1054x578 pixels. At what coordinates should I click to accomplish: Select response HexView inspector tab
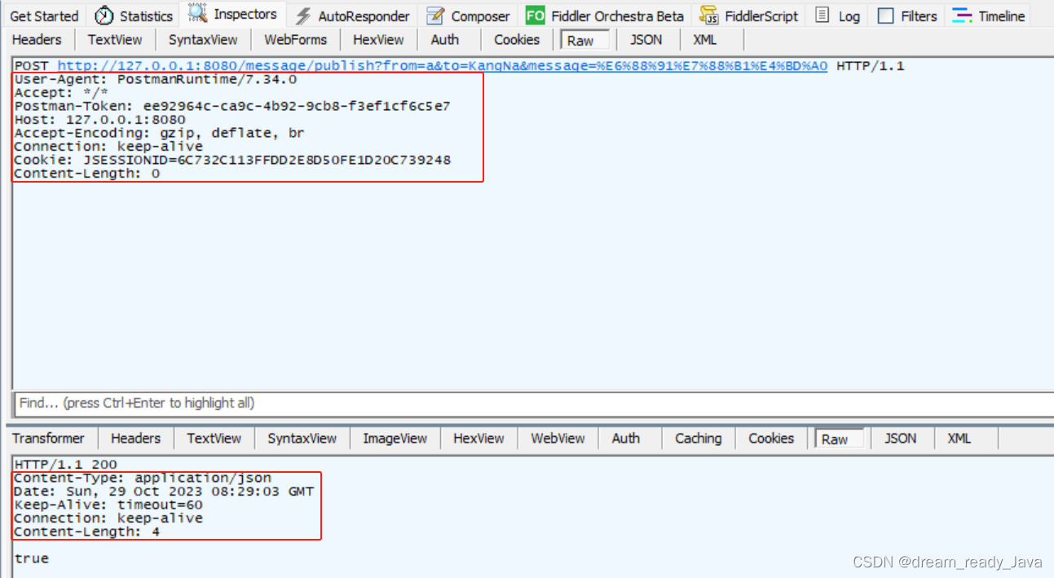478,438
